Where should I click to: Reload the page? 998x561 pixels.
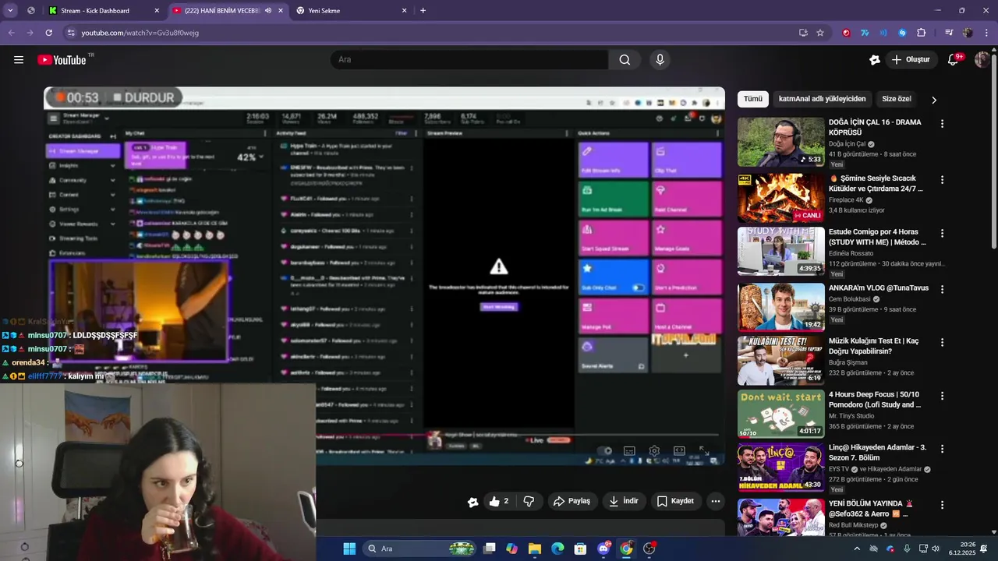[x=48, y=33]
